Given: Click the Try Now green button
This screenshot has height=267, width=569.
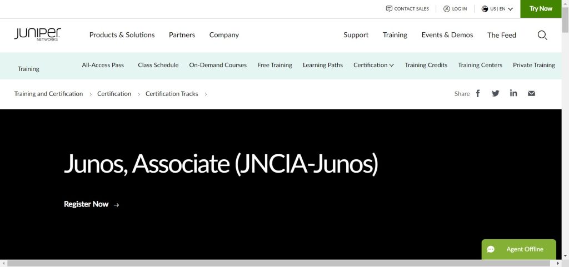Looking at the screenshot, I should (541, 9).
